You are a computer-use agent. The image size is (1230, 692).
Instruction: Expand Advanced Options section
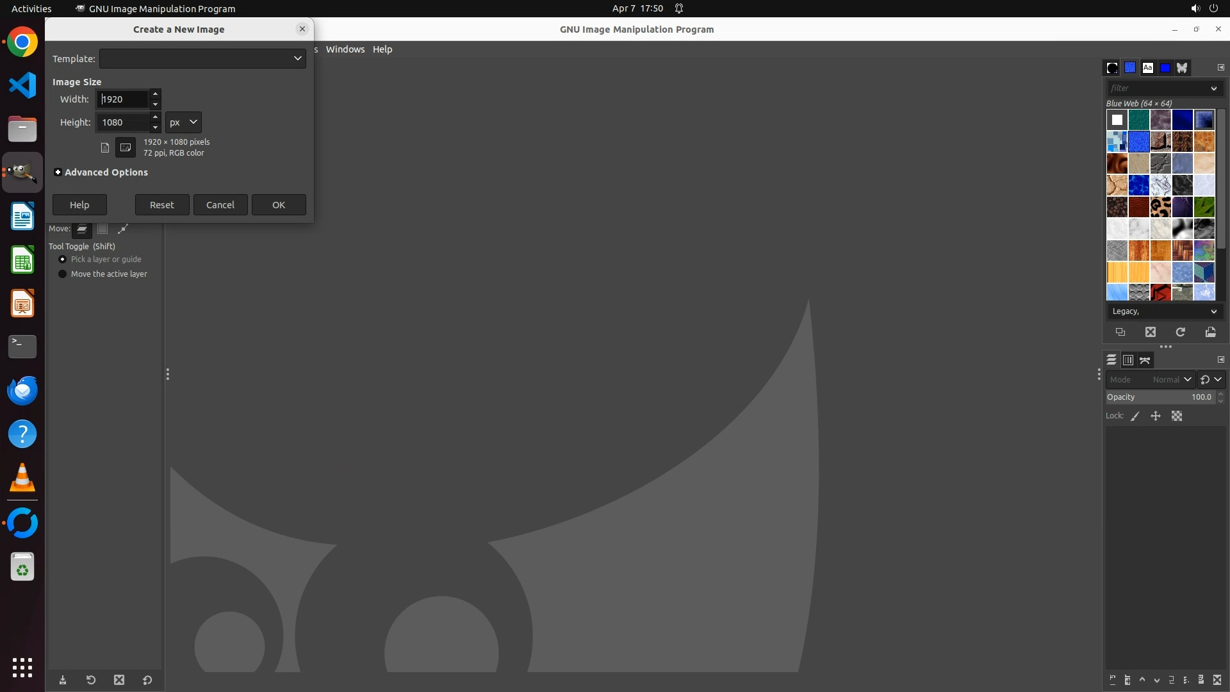point(58,172)
